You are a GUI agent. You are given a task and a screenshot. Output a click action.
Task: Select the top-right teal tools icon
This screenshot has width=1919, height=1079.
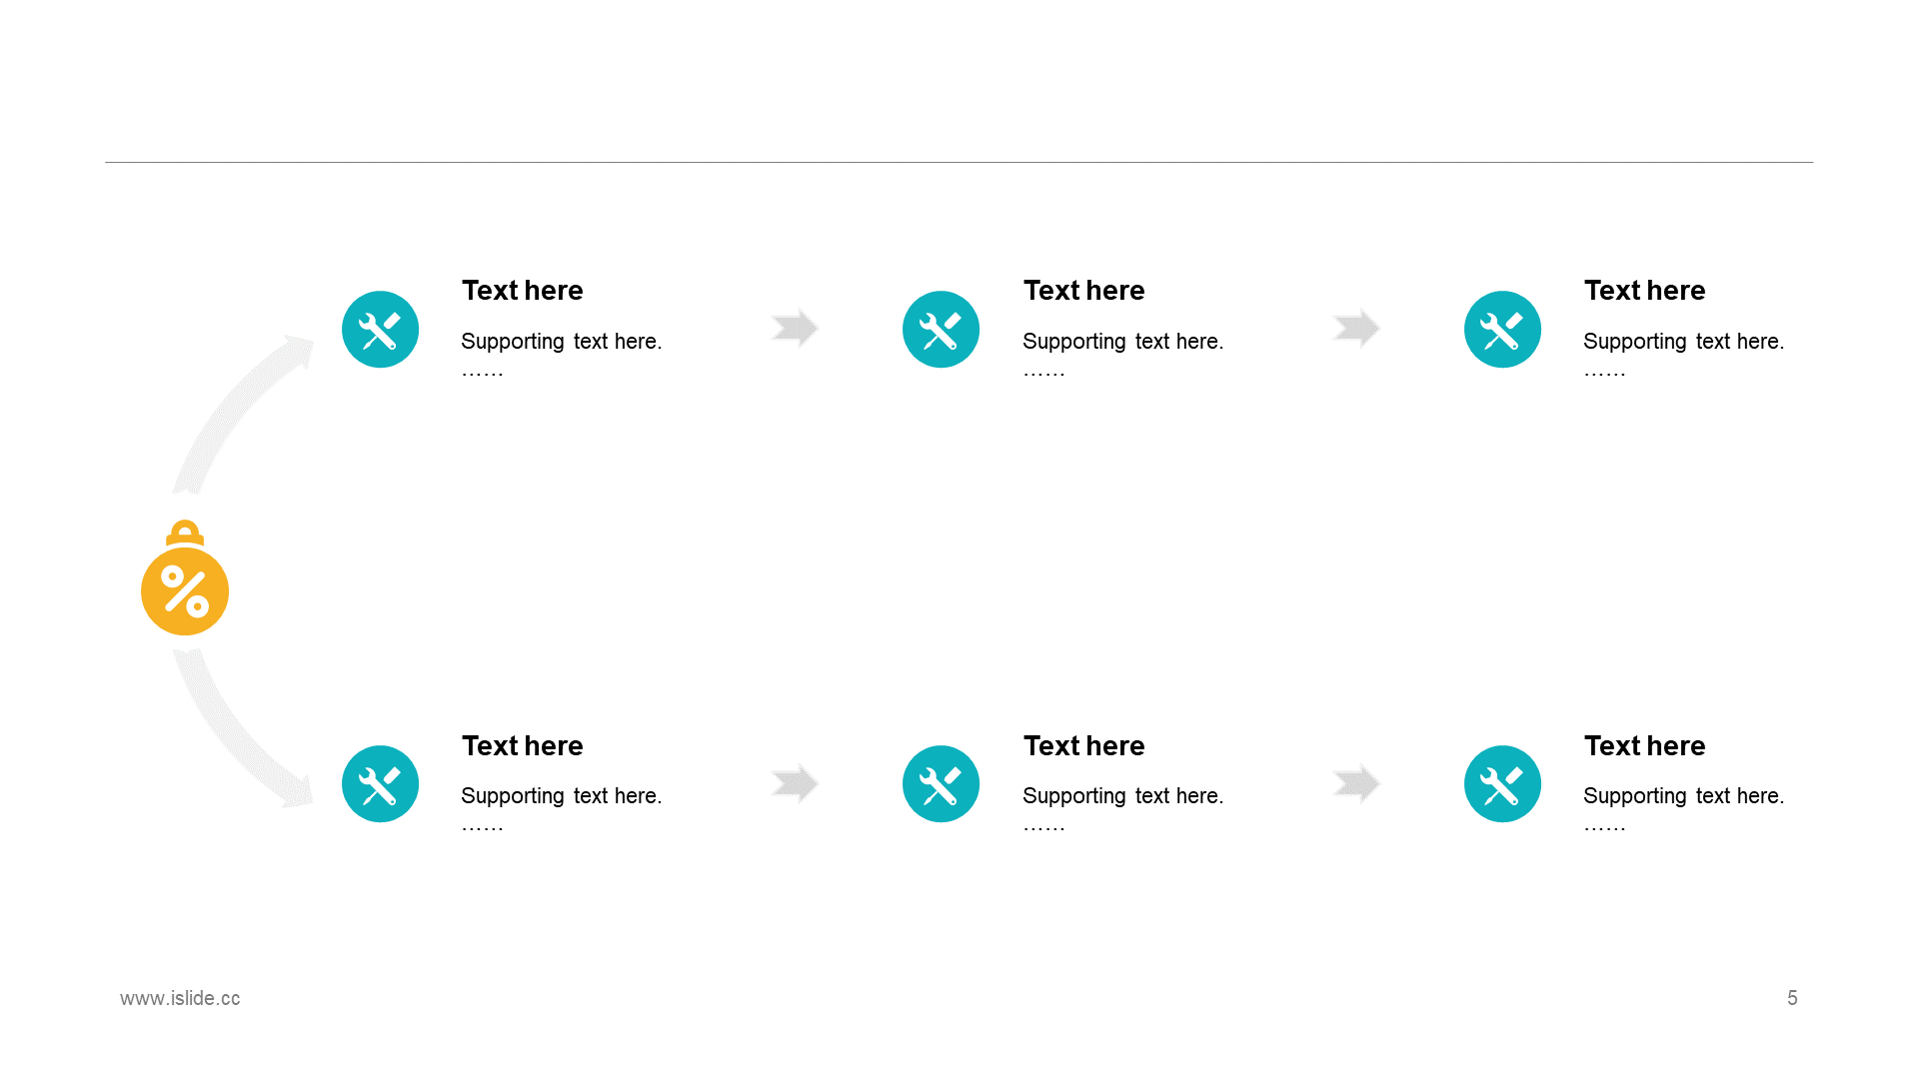(x=1502, y=330)
